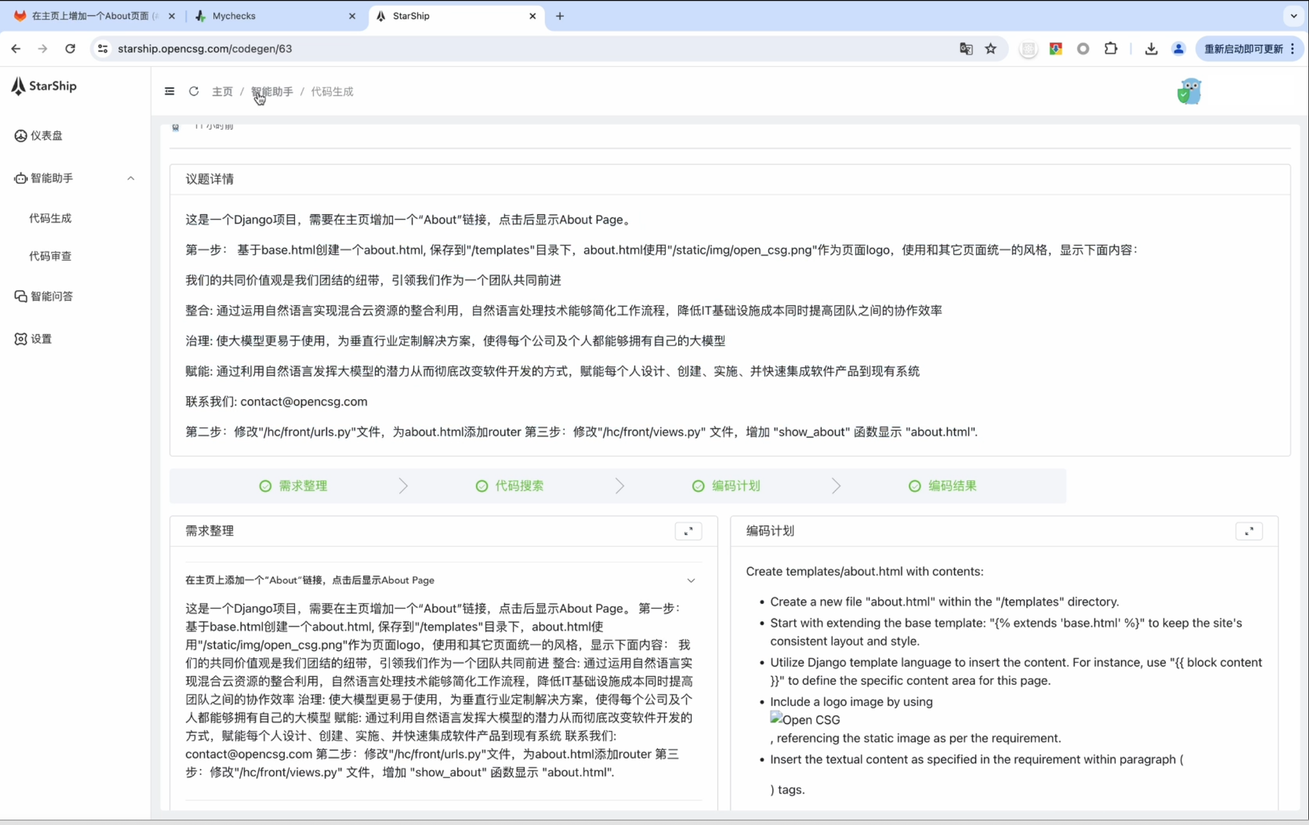Screen dimensions: 1309x825
Task: Click the 重新启动即可更新 button
Action: pyautogui.click(x=1243, y=49)
